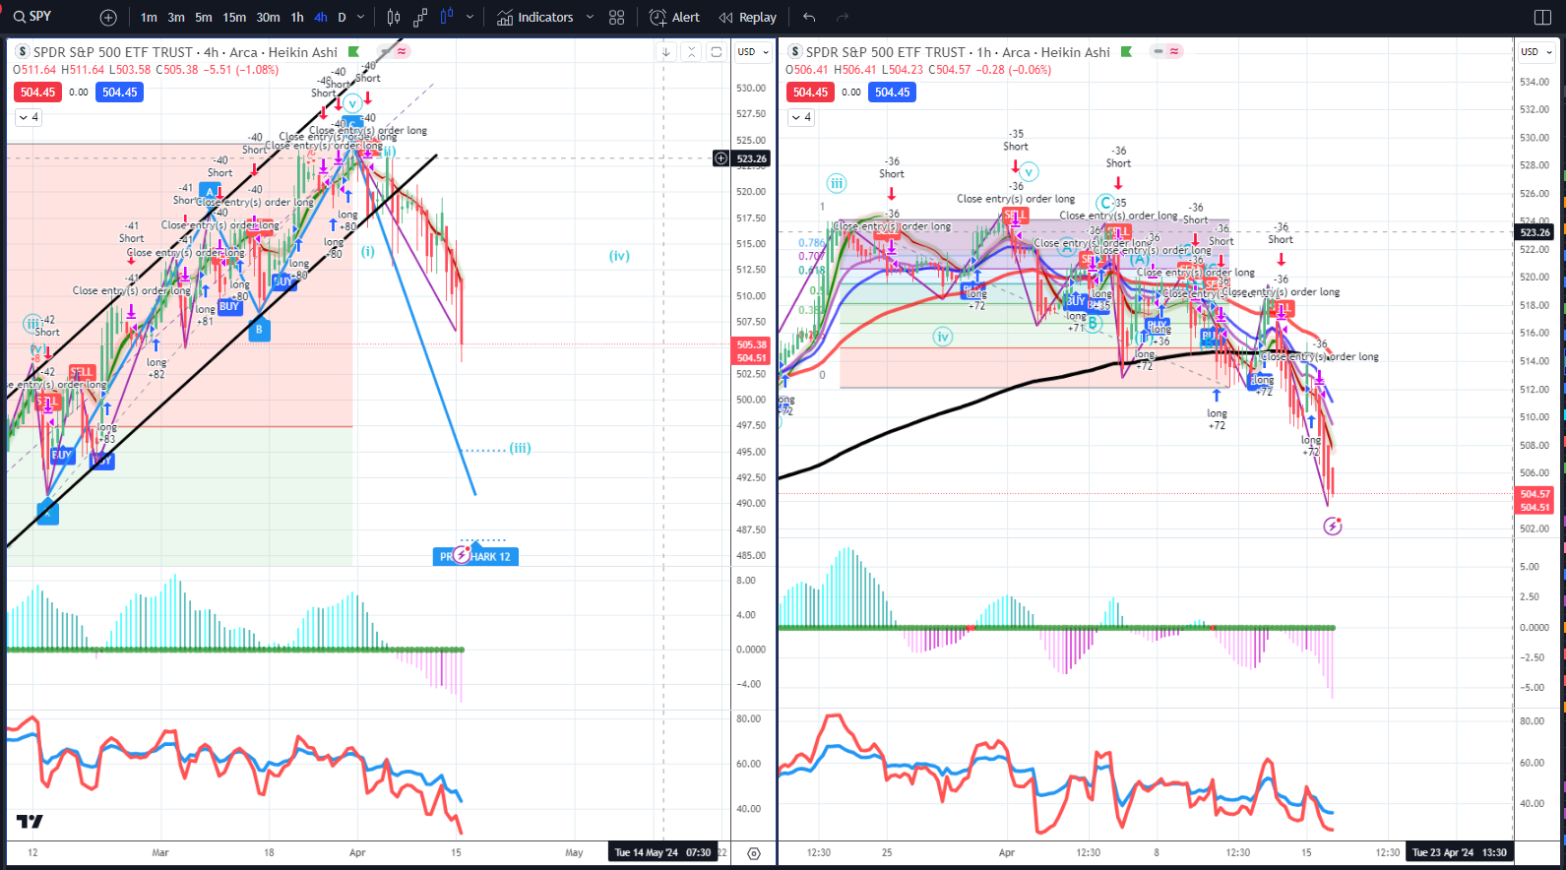Click the redo arrow in toolbar
1566x870 pixels.
tap(843, 17)
